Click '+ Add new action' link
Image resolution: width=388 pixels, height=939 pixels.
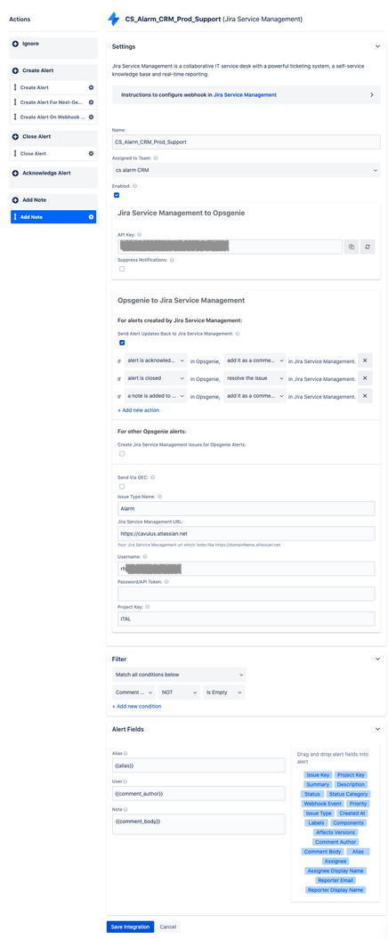(138, 410)
